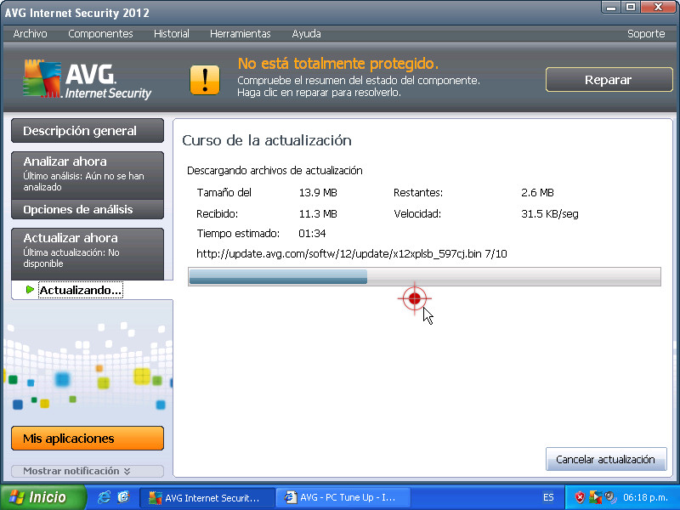Click the 2.6 MB remaining value
This screenshot has width=680, height=510.
point(537,193)
